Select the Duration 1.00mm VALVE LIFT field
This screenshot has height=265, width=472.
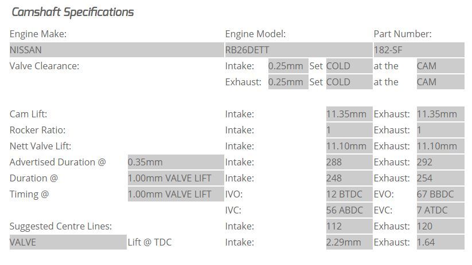176,178
